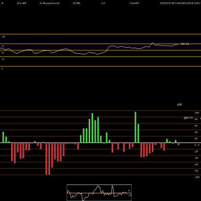Click the 'SI(TM)' header label
Screen dimensions: 201x201
pyautogui.click(x=76, y=3)
